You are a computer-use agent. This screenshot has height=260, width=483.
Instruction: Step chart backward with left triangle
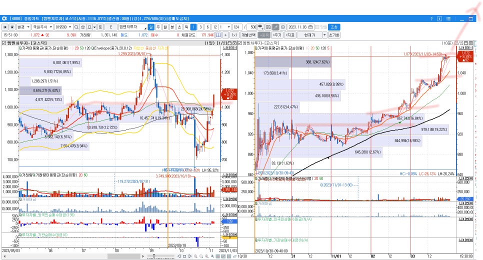click(x=178, y=256)
